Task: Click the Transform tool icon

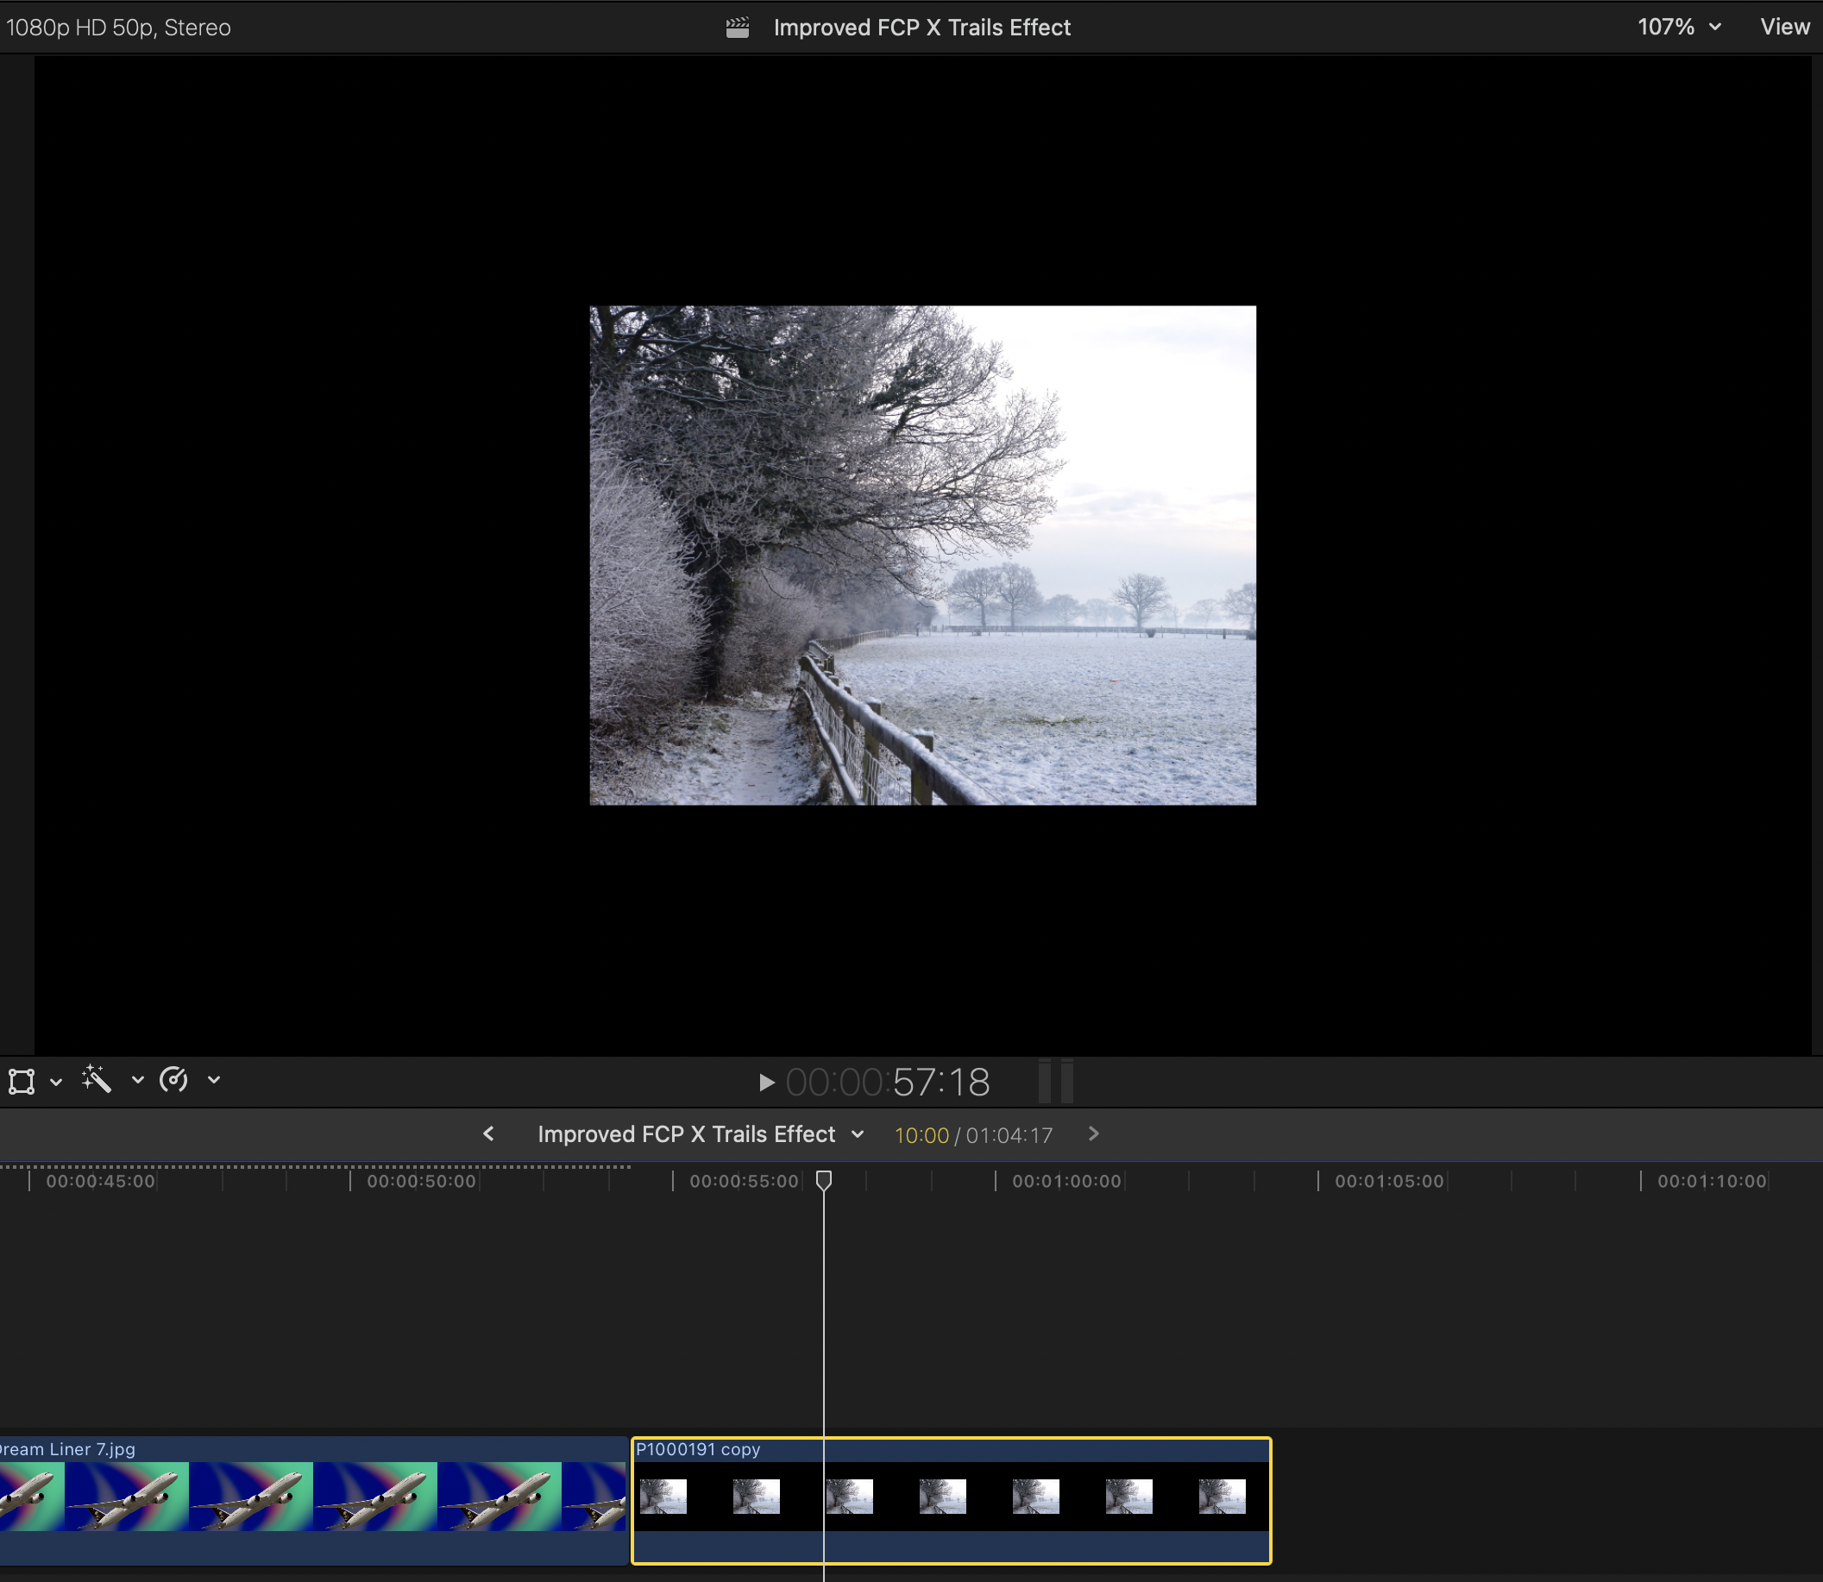Action: coord(22,1081)
